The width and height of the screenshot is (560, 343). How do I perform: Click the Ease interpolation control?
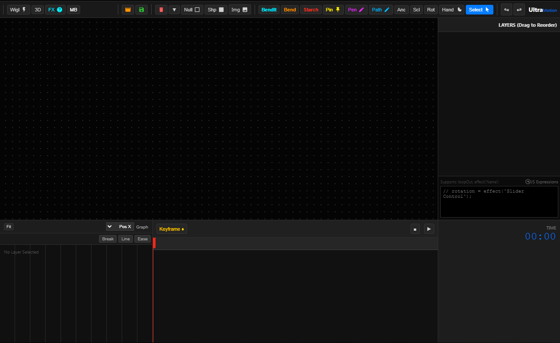coord(142,239)
